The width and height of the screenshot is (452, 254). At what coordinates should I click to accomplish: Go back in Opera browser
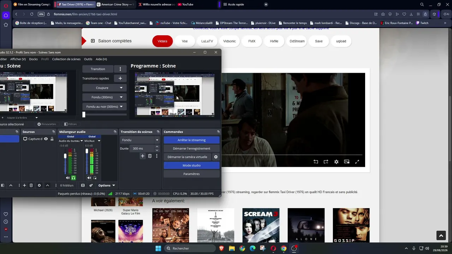coord(16,14)
